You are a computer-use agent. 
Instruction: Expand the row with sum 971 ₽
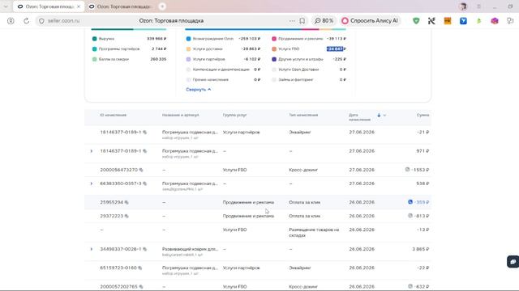coord(92,151)
